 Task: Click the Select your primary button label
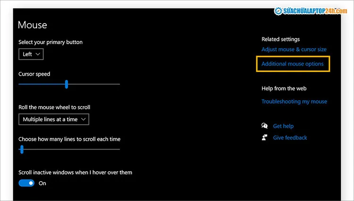coord(51,42)
